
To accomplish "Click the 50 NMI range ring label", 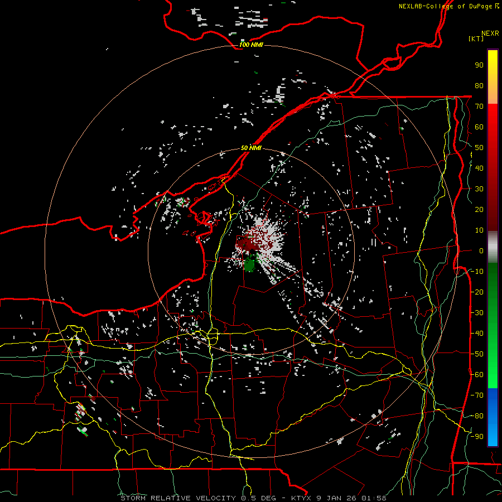I will point(251,148).
